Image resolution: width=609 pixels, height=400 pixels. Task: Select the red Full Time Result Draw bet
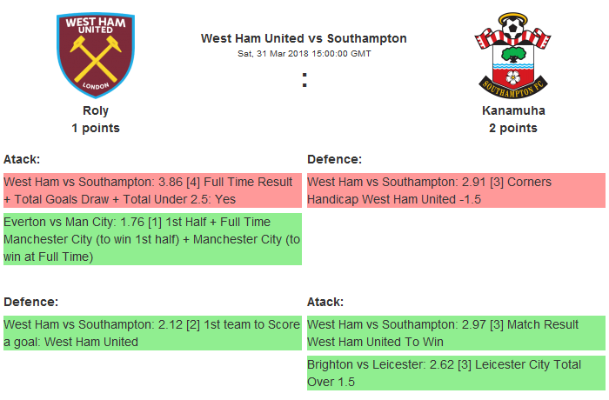coord(152,191)
